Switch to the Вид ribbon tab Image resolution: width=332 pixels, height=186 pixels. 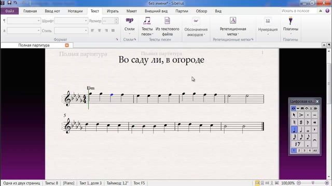coord(218,11)
